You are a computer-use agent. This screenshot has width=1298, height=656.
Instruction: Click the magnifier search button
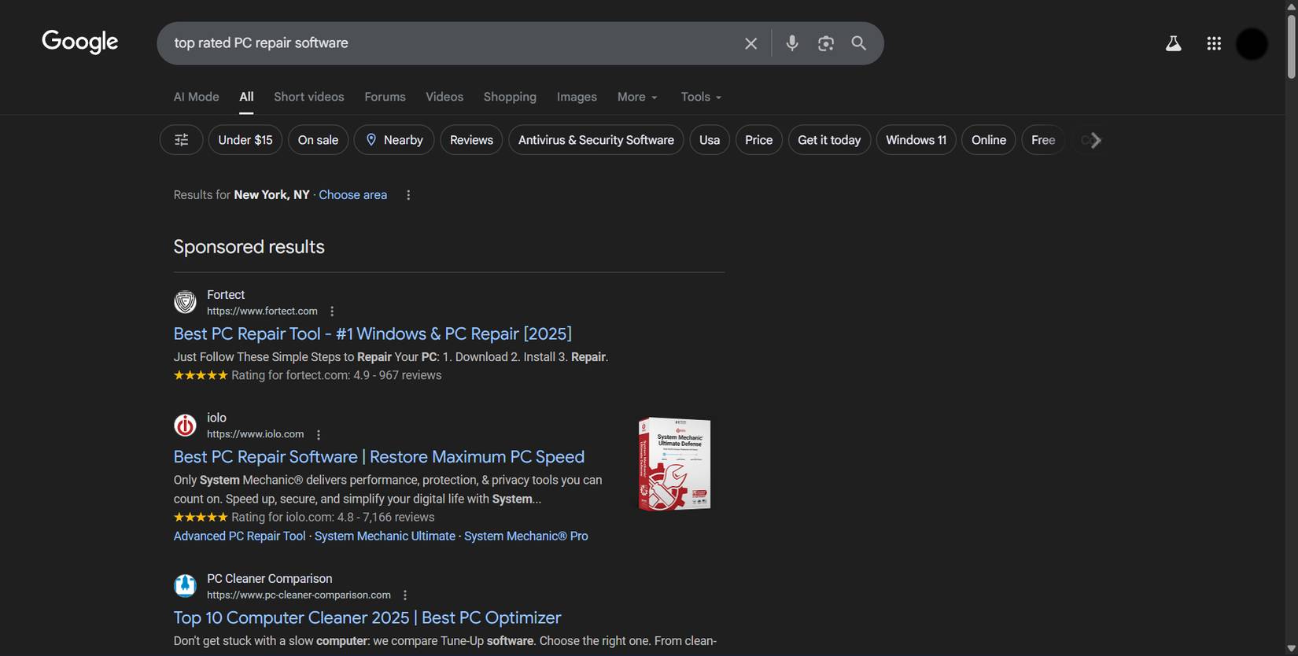[858, 43]
